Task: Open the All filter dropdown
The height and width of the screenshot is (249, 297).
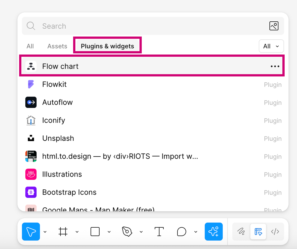Action: [271, 46]
